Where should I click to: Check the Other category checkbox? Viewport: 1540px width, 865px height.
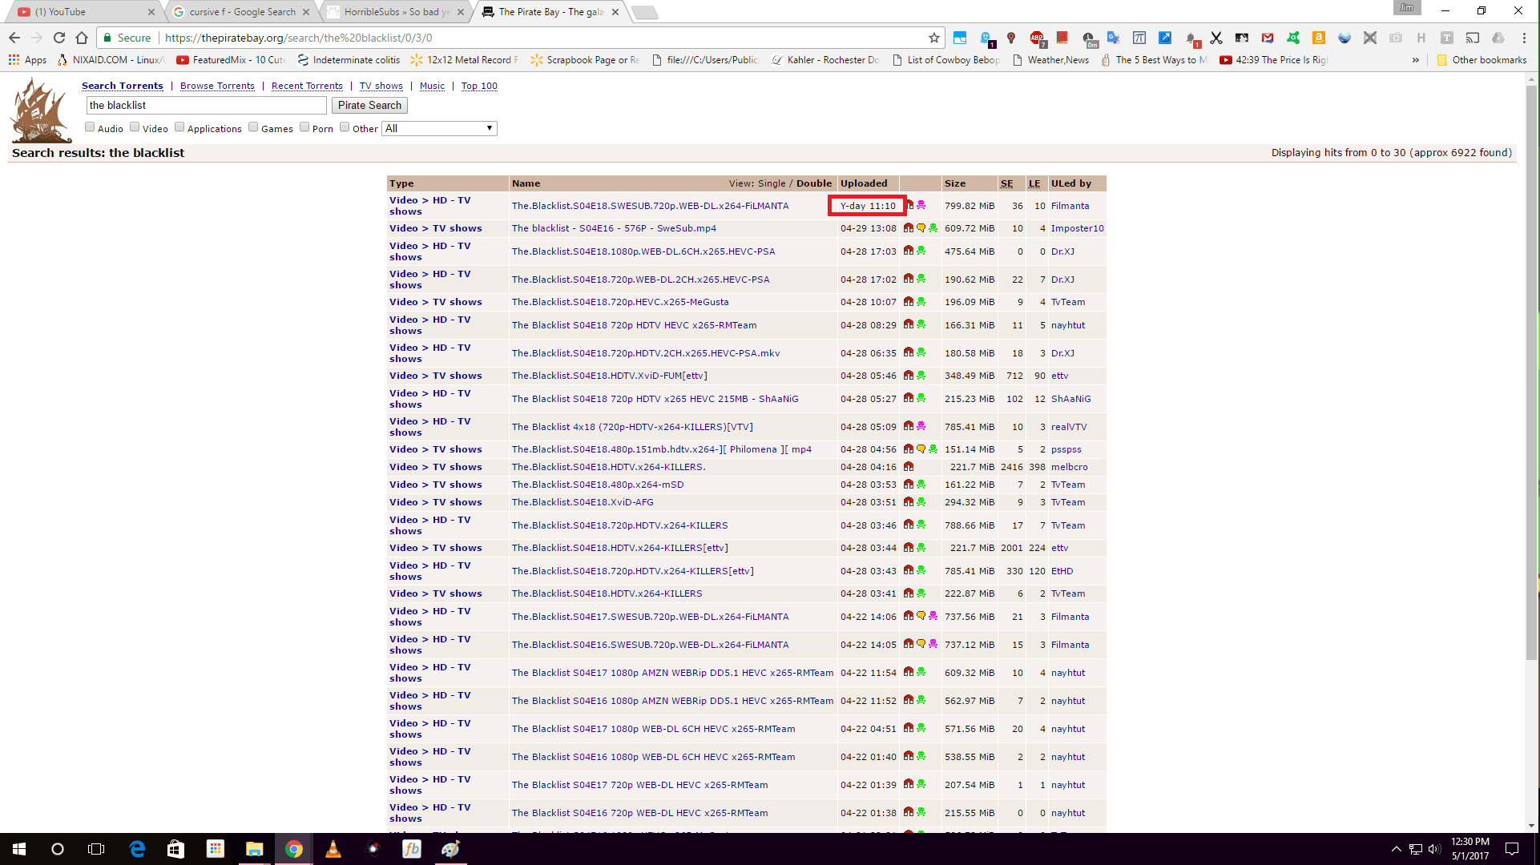[x=345, y=127]
